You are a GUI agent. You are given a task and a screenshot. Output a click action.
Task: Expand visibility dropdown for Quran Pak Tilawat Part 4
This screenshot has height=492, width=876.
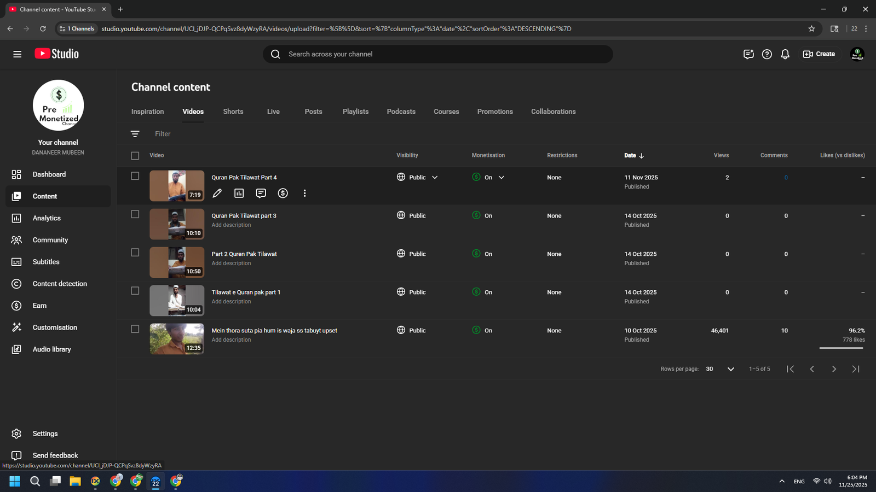point(435,178)
